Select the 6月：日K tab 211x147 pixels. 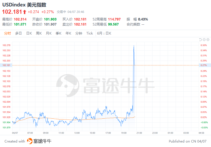click(x=104, y=33)
